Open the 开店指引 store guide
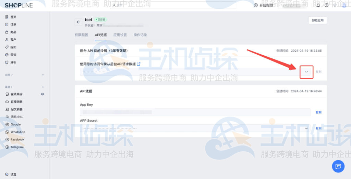The width and height of the screenshot is (351, 179). (x=264, y=5)
